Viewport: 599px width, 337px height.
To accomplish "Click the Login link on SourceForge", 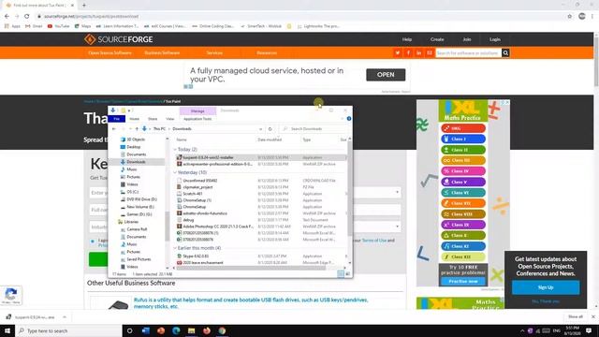I will pyautogui.click(x=495, y=39).
